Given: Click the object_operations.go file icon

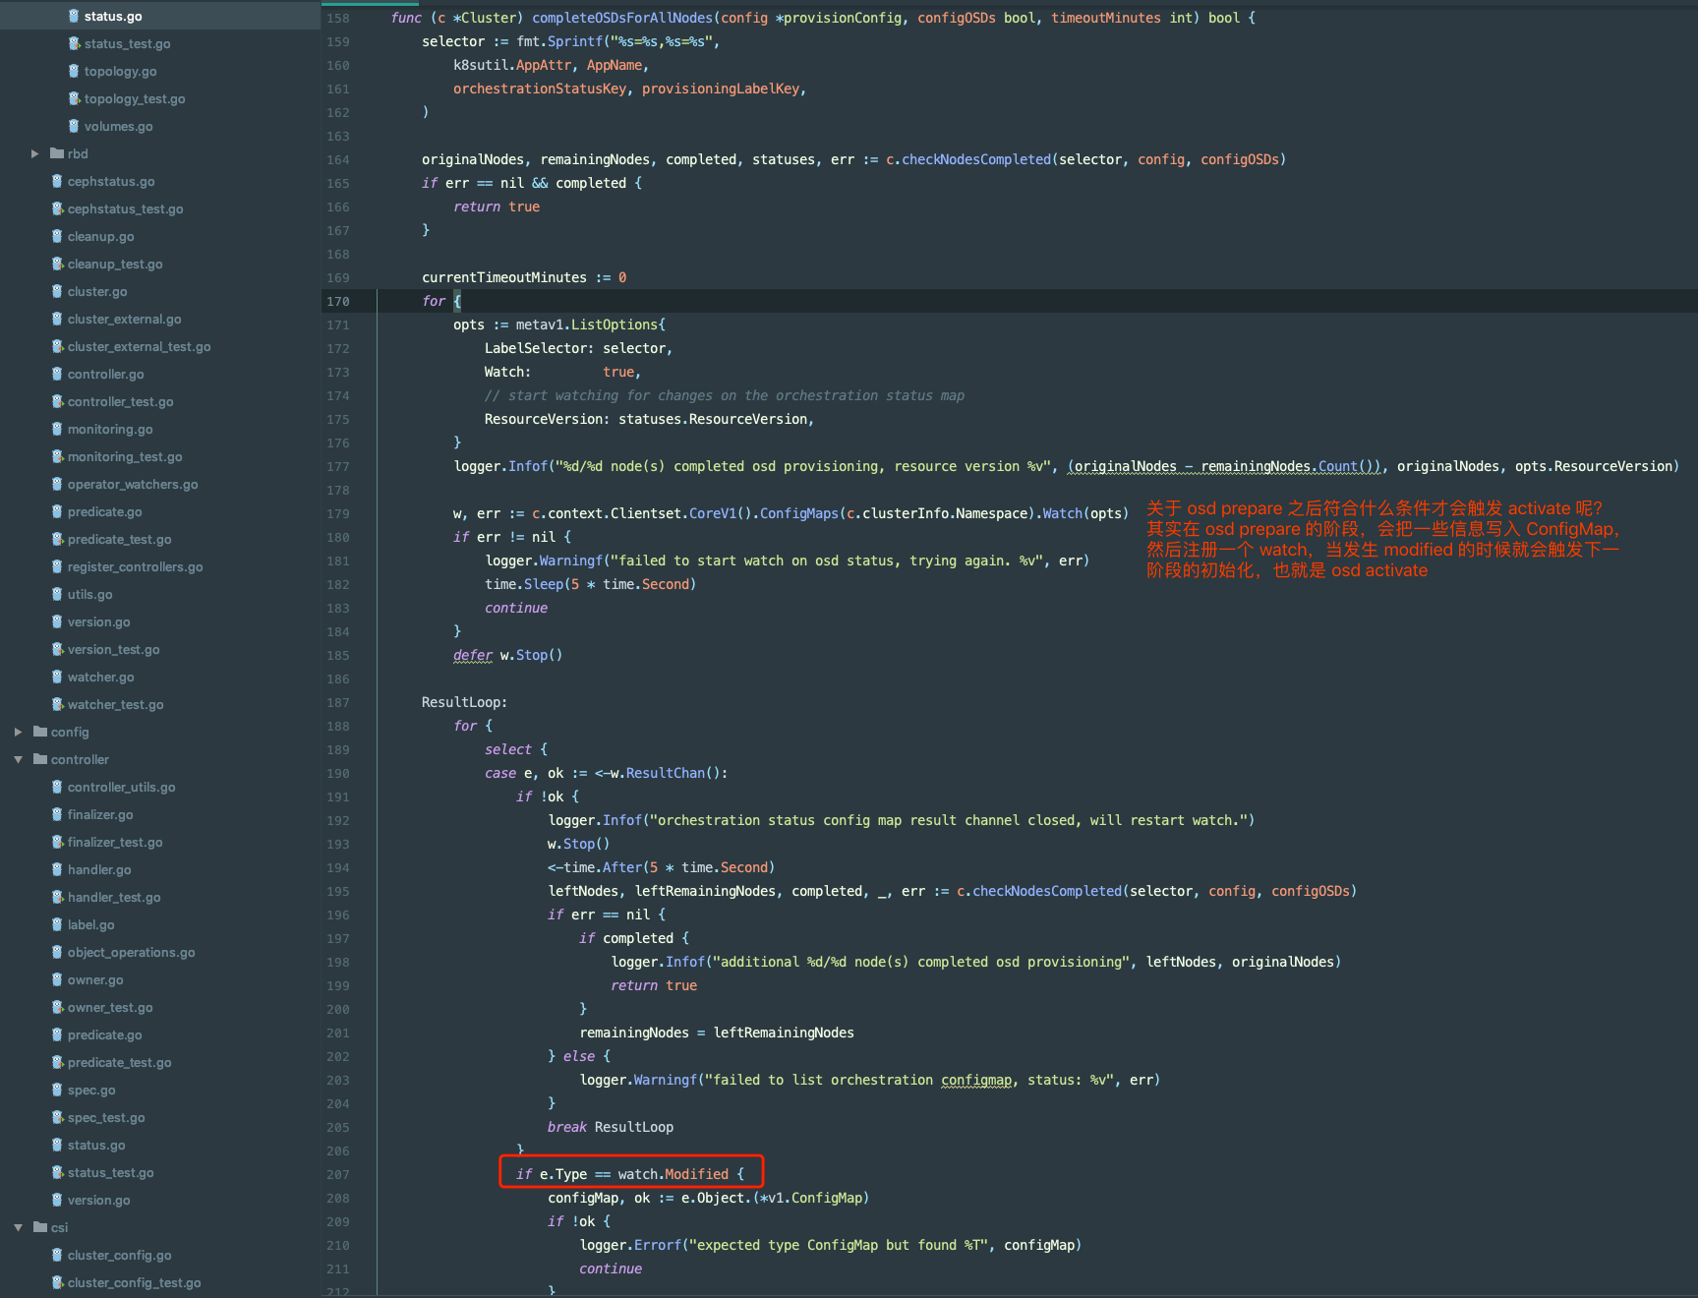Looking at the screenshot, I should click(57, 952).
